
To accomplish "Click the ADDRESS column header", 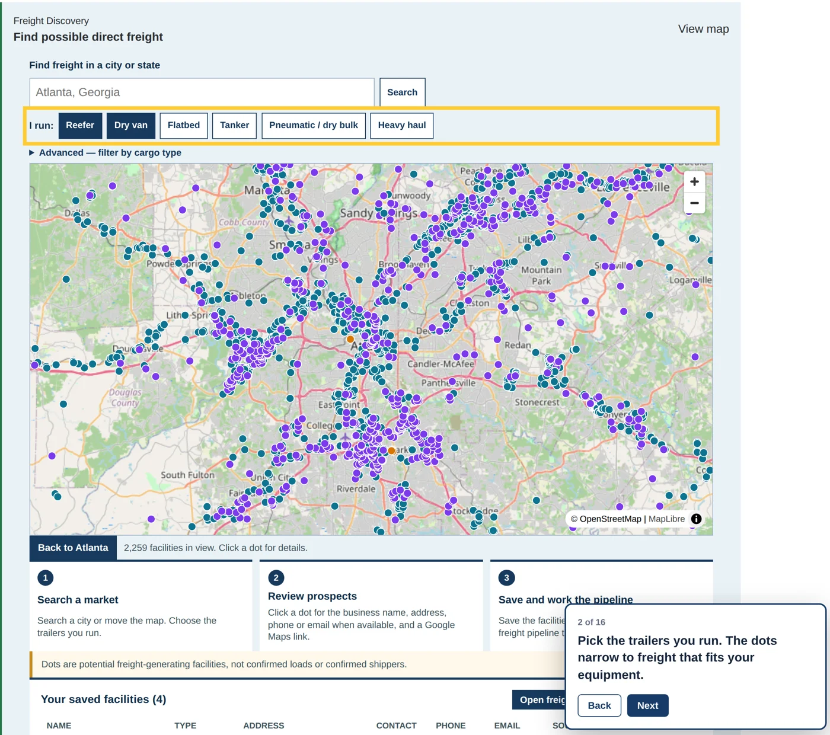I will pos(264,726).
